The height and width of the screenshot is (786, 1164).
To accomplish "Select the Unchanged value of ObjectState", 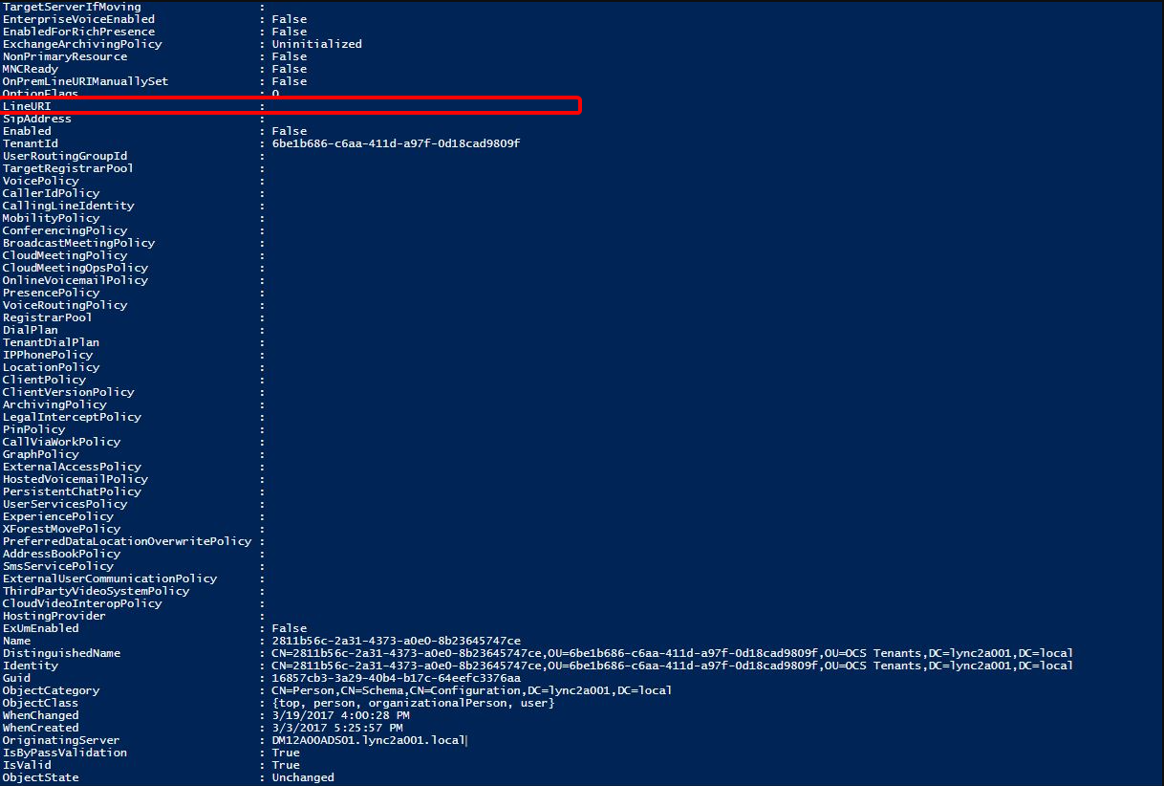I will click(x=303, y=777).
